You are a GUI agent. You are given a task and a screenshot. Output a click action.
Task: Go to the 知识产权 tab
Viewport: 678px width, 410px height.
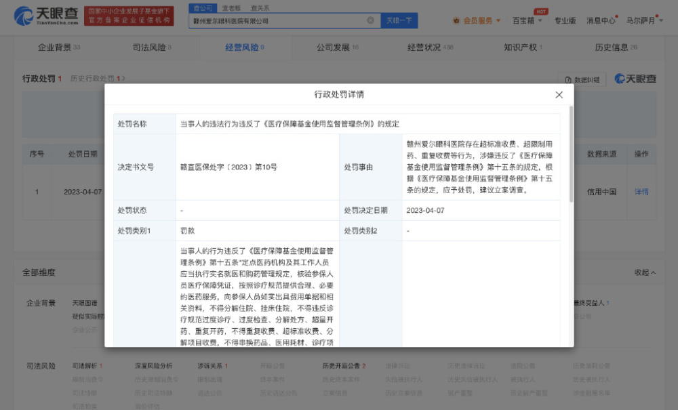(x=522, y=47)
